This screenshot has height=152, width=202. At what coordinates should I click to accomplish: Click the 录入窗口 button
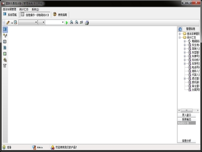click(187, 115)
